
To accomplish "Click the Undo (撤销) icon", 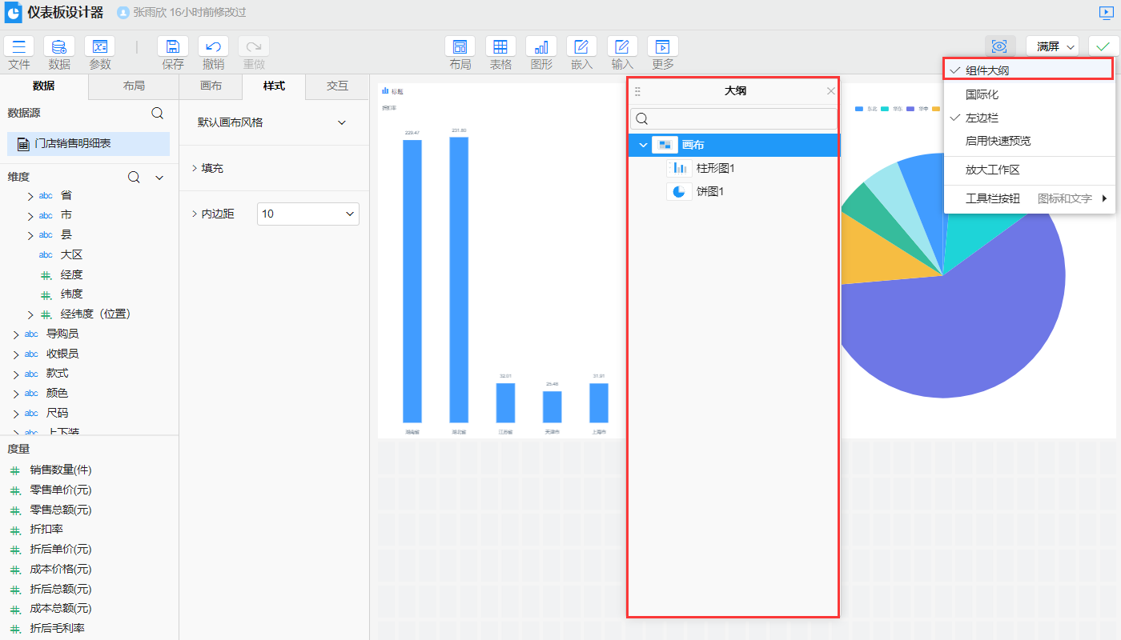I will coord(213,46).
